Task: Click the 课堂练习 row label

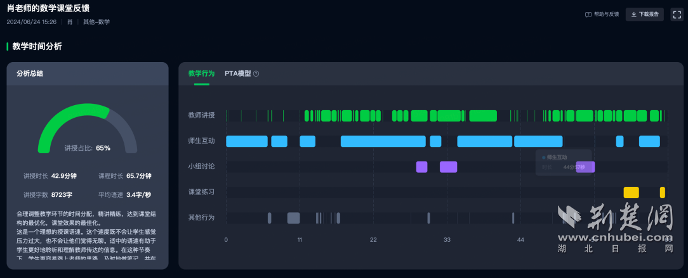Action: [201, 192]
